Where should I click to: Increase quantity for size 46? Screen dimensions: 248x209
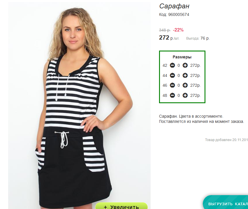click(185, 85)
